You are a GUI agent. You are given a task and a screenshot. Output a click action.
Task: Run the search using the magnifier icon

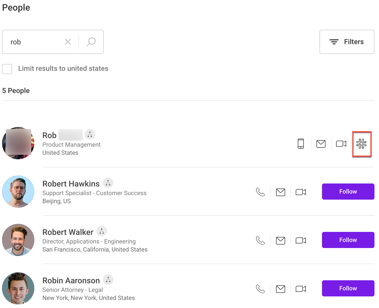pos(91,42)
